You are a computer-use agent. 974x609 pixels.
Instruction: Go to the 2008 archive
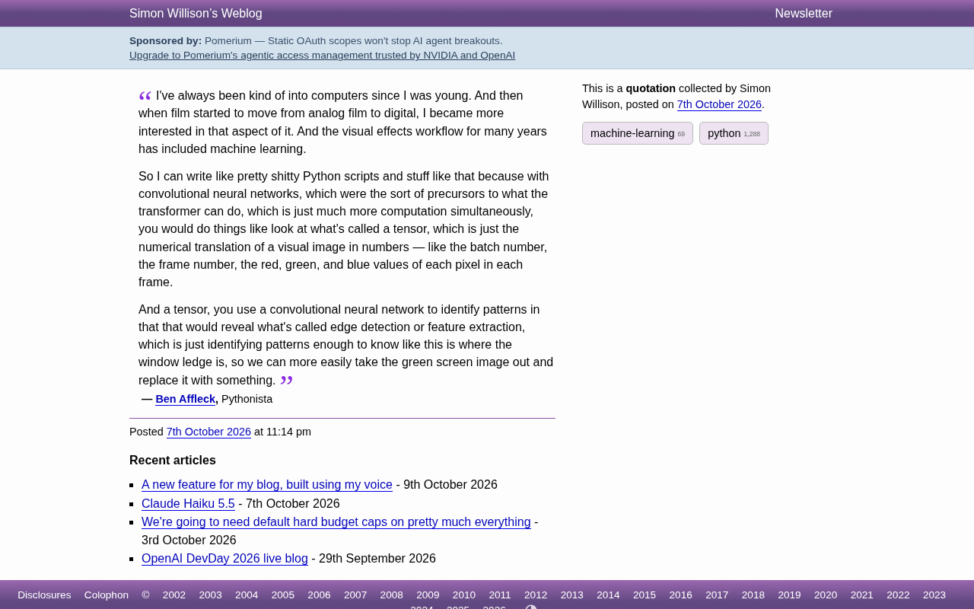tap(392, 595)
